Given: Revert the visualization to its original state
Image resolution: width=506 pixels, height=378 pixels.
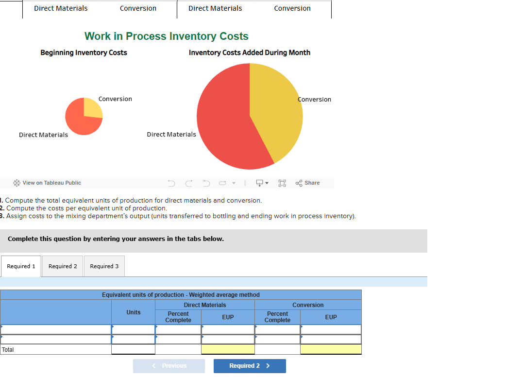Looking at the screenshot, I should 205,183.
